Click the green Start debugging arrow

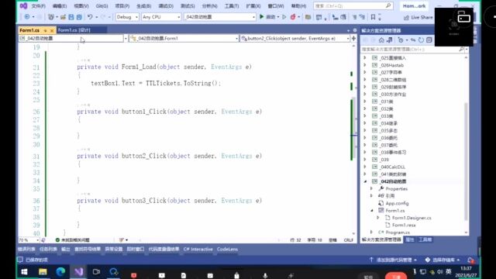pyautogui.click(x=262, y=17)
